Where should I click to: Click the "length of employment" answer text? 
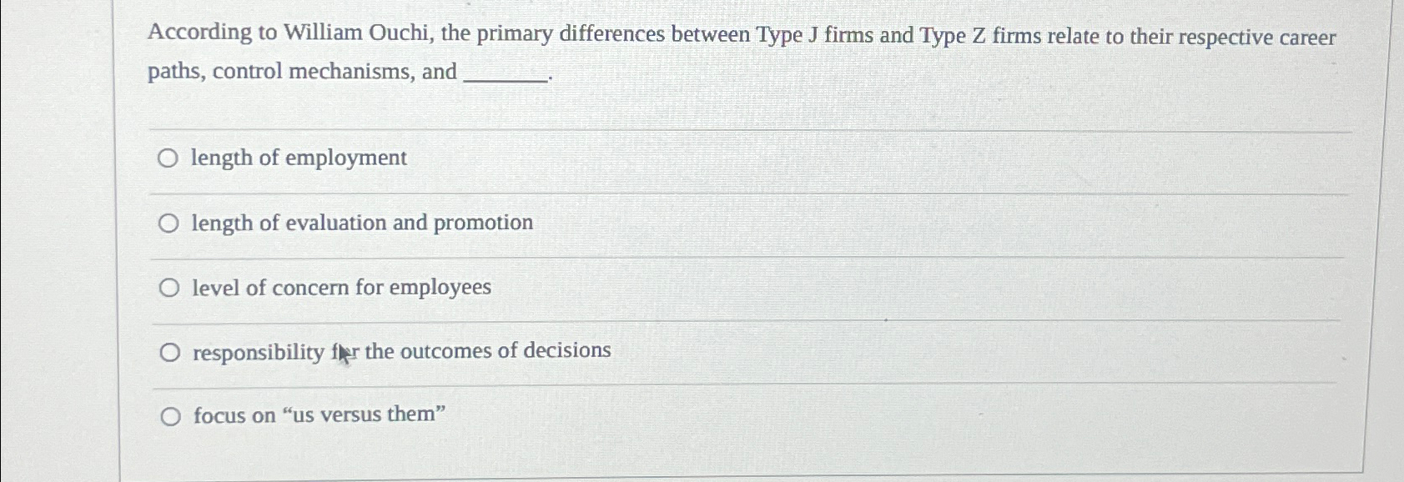[x=298, y=158]
